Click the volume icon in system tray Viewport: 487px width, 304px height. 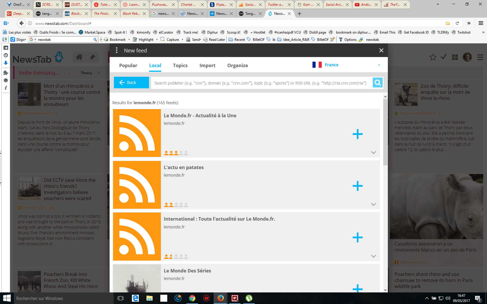(448, 298)
